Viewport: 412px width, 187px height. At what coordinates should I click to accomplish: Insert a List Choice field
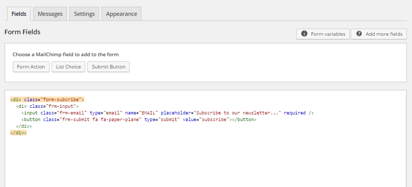[68, 67]
